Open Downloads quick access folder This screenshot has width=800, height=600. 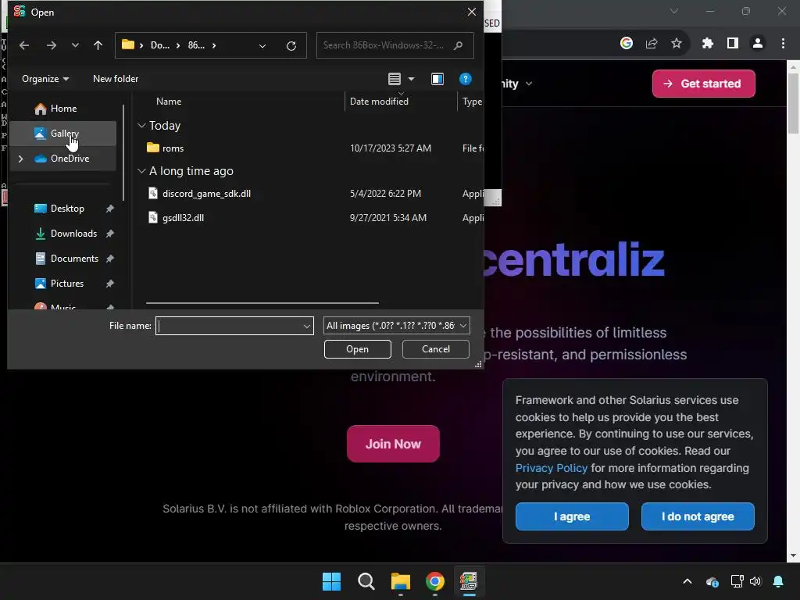pos(73,233)
